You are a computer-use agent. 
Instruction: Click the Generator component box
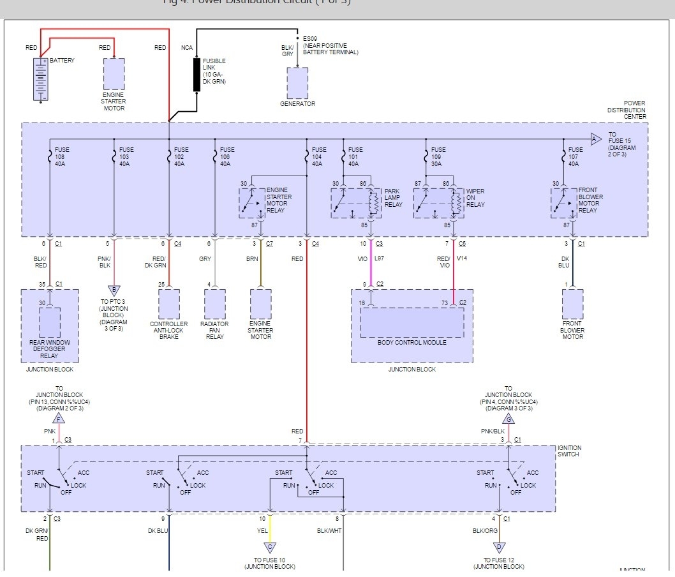(x=297, y=83)
